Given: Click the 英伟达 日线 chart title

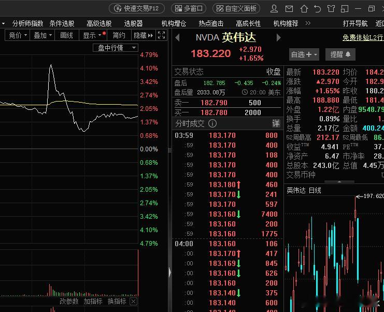Looking at the screenshot, I should point(304,190).
